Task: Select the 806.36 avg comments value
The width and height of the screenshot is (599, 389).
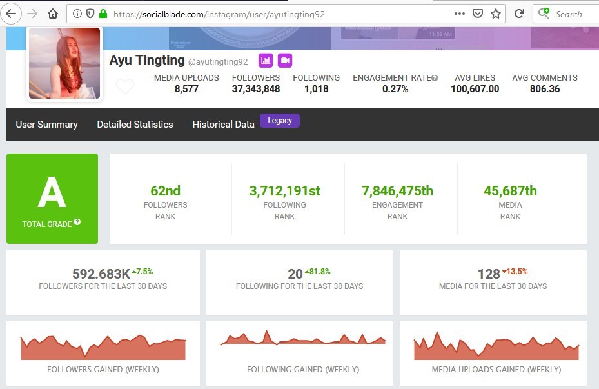Action: [x=545, y=89]
